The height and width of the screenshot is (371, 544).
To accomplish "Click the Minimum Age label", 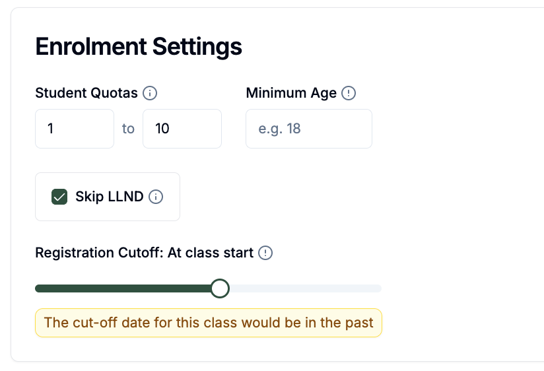I will [291, 93].
